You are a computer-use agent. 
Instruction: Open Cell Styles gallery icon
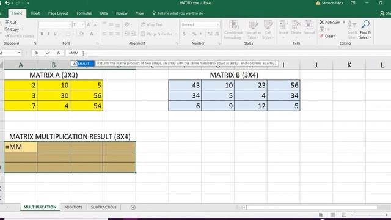[268, 25]
